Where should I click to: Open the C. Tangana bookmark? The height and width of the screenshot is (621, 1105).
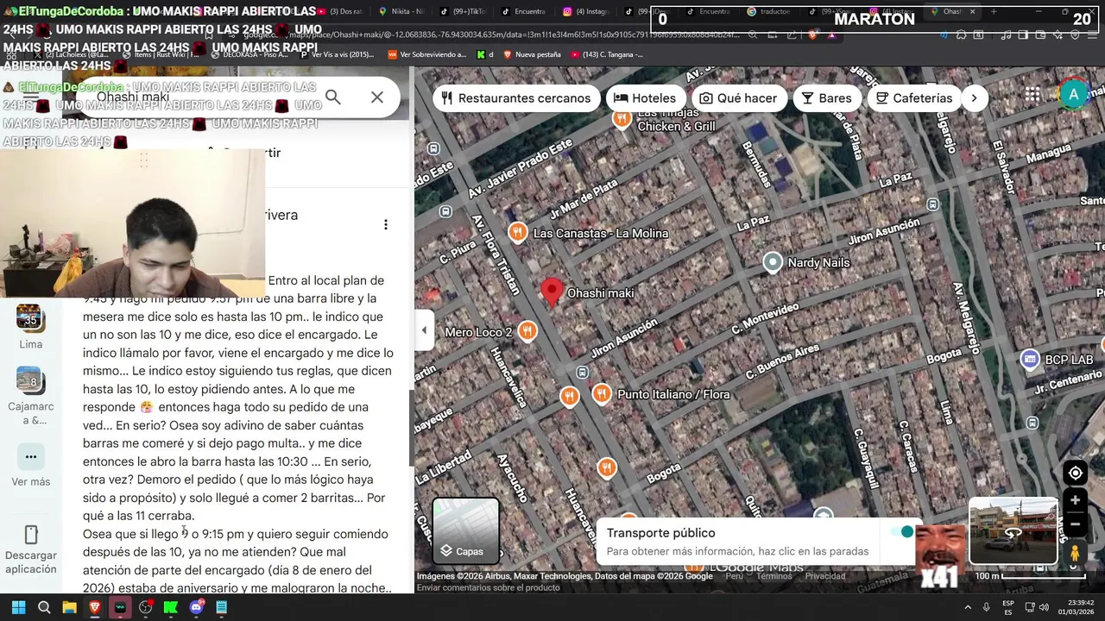coord(606,54)
